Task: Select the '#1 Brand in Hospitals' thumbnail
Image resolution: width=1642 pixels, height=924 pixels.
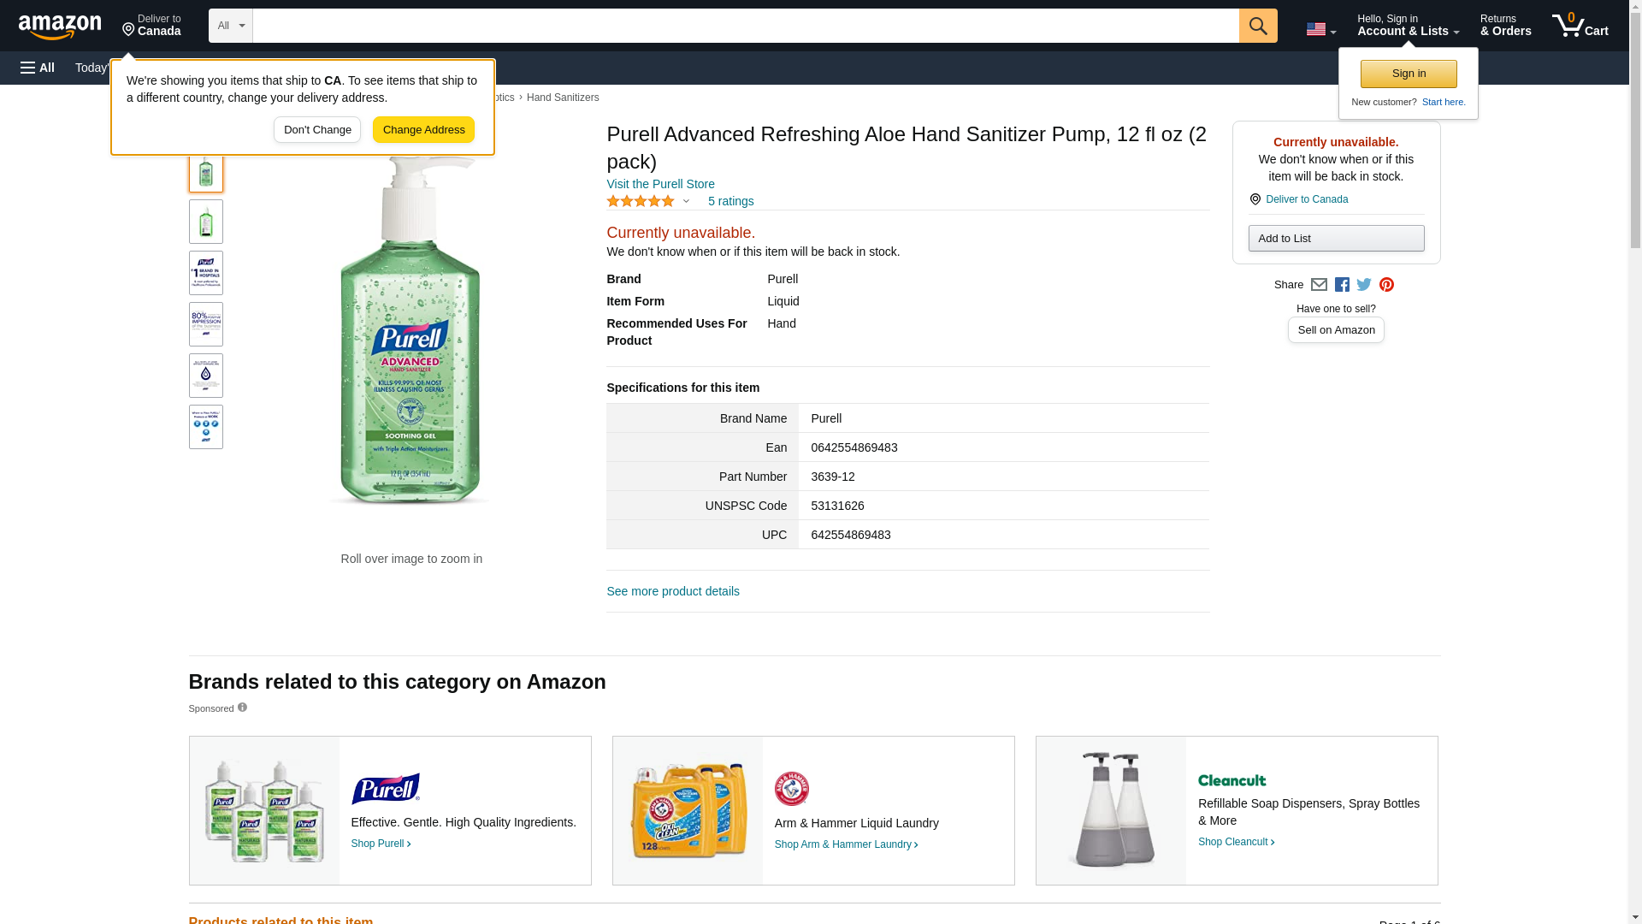Action: [206, 273]
